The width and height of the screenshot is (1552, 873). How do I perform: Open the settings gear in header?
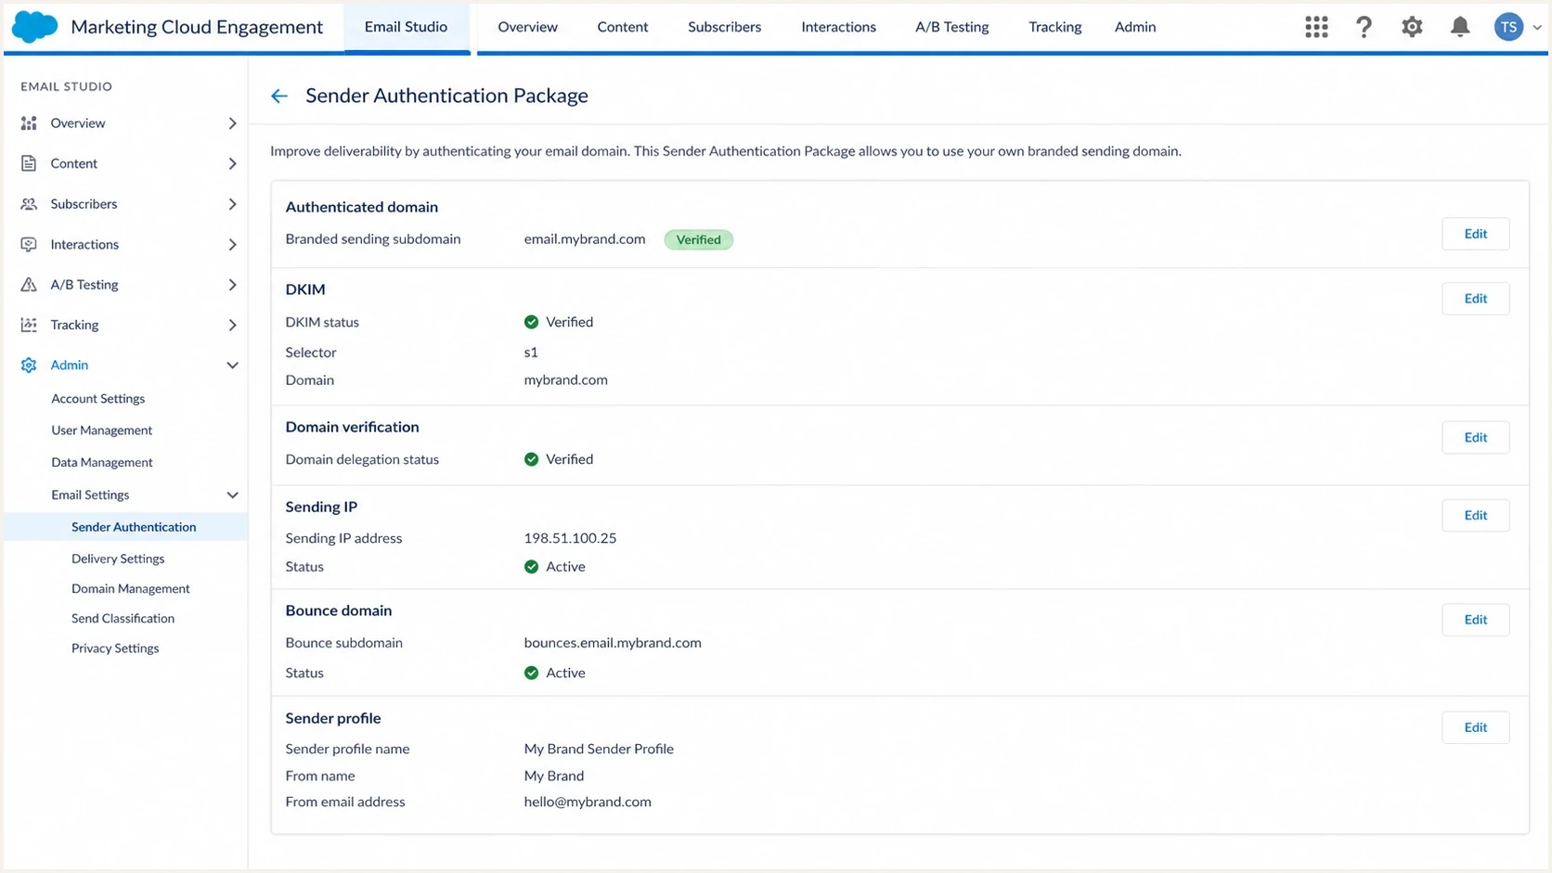click(x=1412, y=27)
